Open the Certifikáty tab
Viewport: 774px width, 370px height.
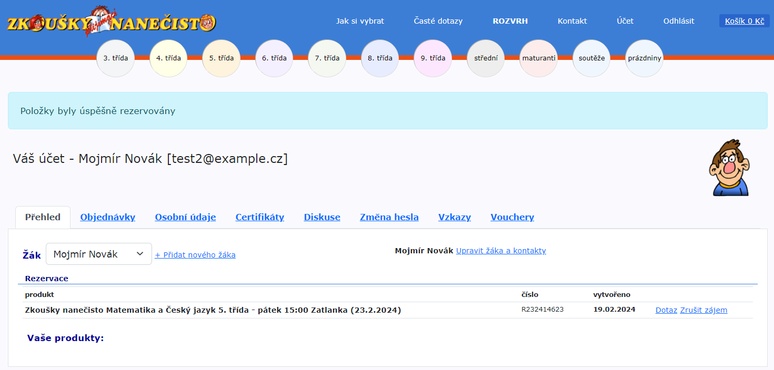click(x=259, y=217)
